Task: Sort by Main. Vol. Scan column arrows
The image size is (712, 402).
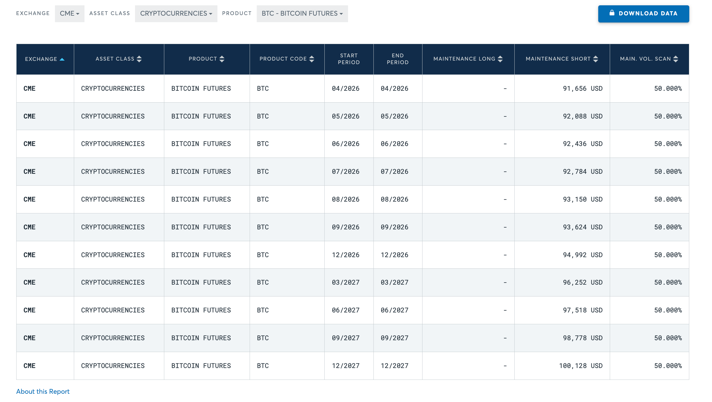Action: 676,59
